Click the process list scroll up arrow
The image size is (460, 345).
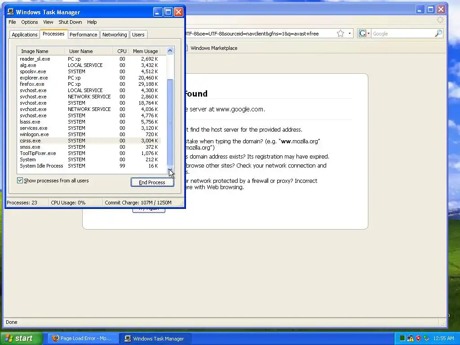170,51
